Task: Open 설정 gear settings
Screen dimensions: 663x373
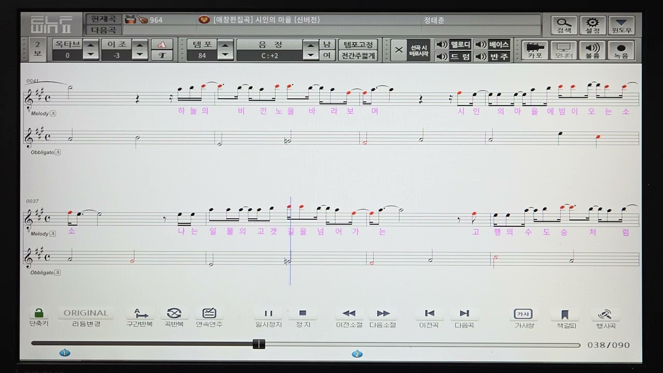Action: pos(593,25)
